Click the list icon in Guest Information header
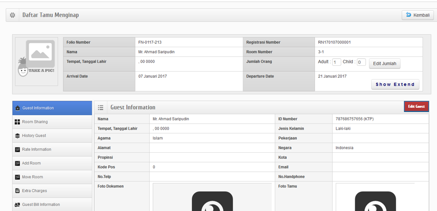 coord(100,107)
